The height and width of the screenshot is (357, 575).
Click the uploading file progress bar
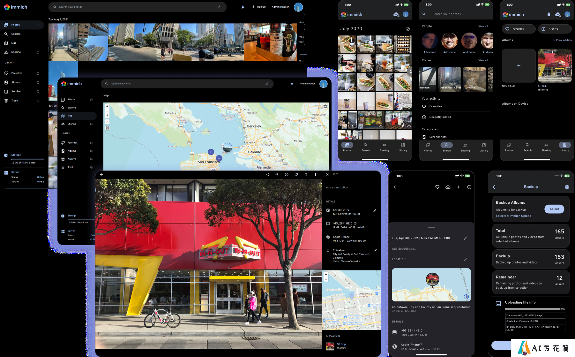(x=533, y=309)
